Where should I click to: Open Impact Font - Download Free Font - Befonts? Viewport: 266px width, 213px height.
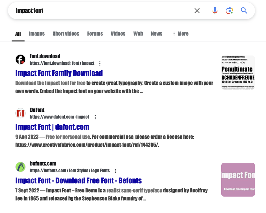pyautogui.click(x=78, y=181)
